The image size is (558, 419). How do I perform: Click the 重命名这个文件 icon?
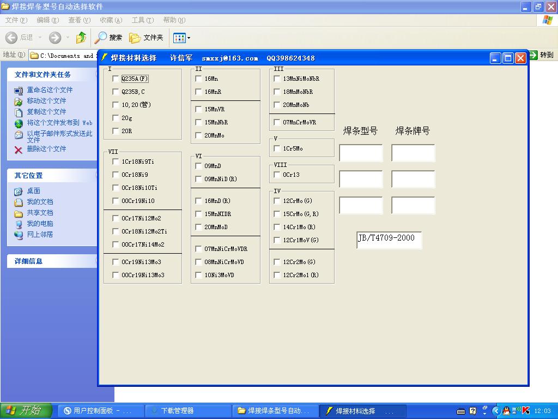point(19,91)
